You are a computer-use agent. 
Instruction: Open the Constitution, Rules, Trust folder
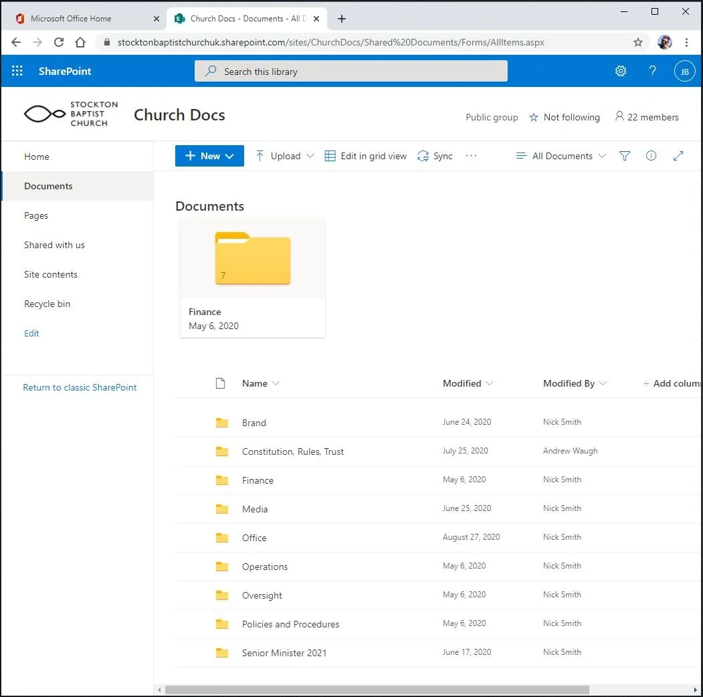point(293,452)
